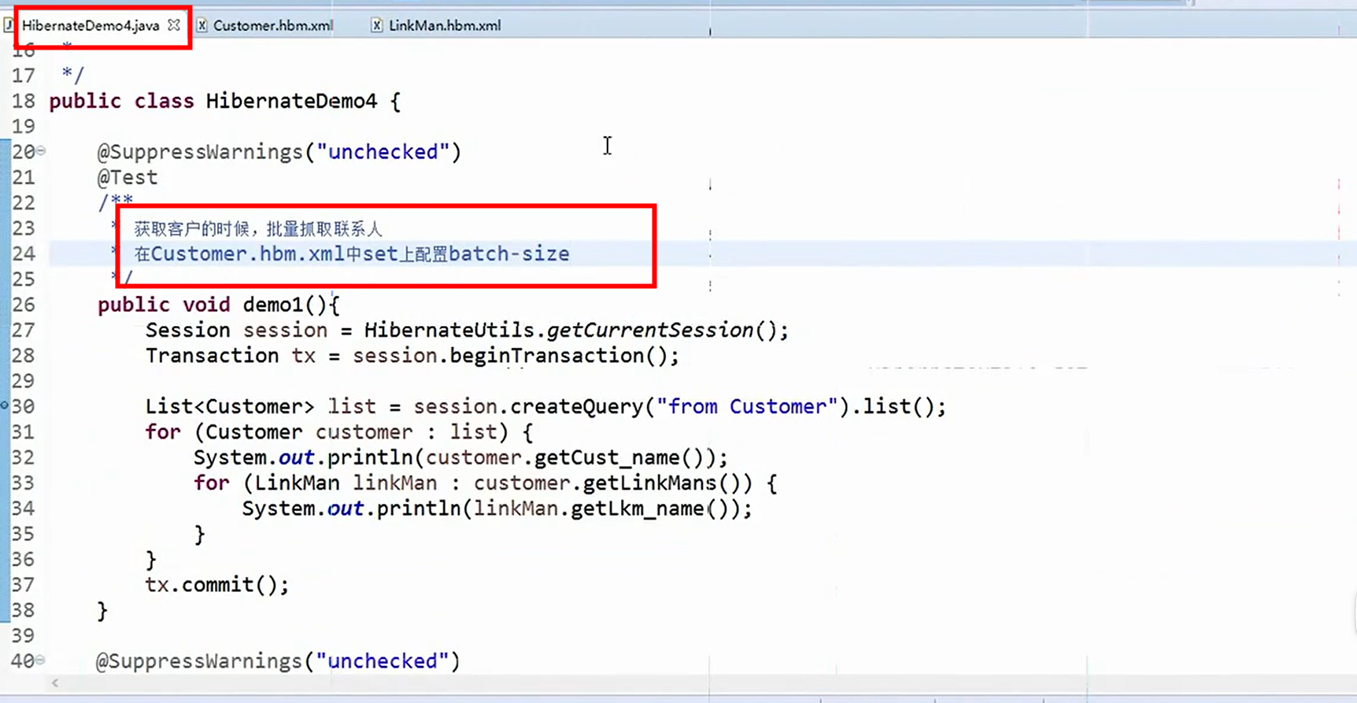The image size is (1357, 703).
Task: Click the XML icon on LinkMan.hbm.xml tab
Action: tap(377, 25)
